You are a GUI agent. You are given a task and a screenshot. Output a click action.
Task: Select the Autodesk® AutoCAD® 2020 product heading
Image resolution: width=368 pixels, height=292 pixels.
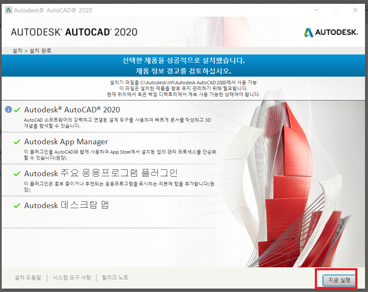72,110
